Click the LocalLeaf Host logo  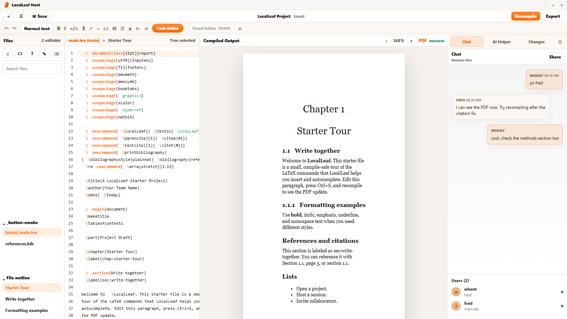coord(6,5)
